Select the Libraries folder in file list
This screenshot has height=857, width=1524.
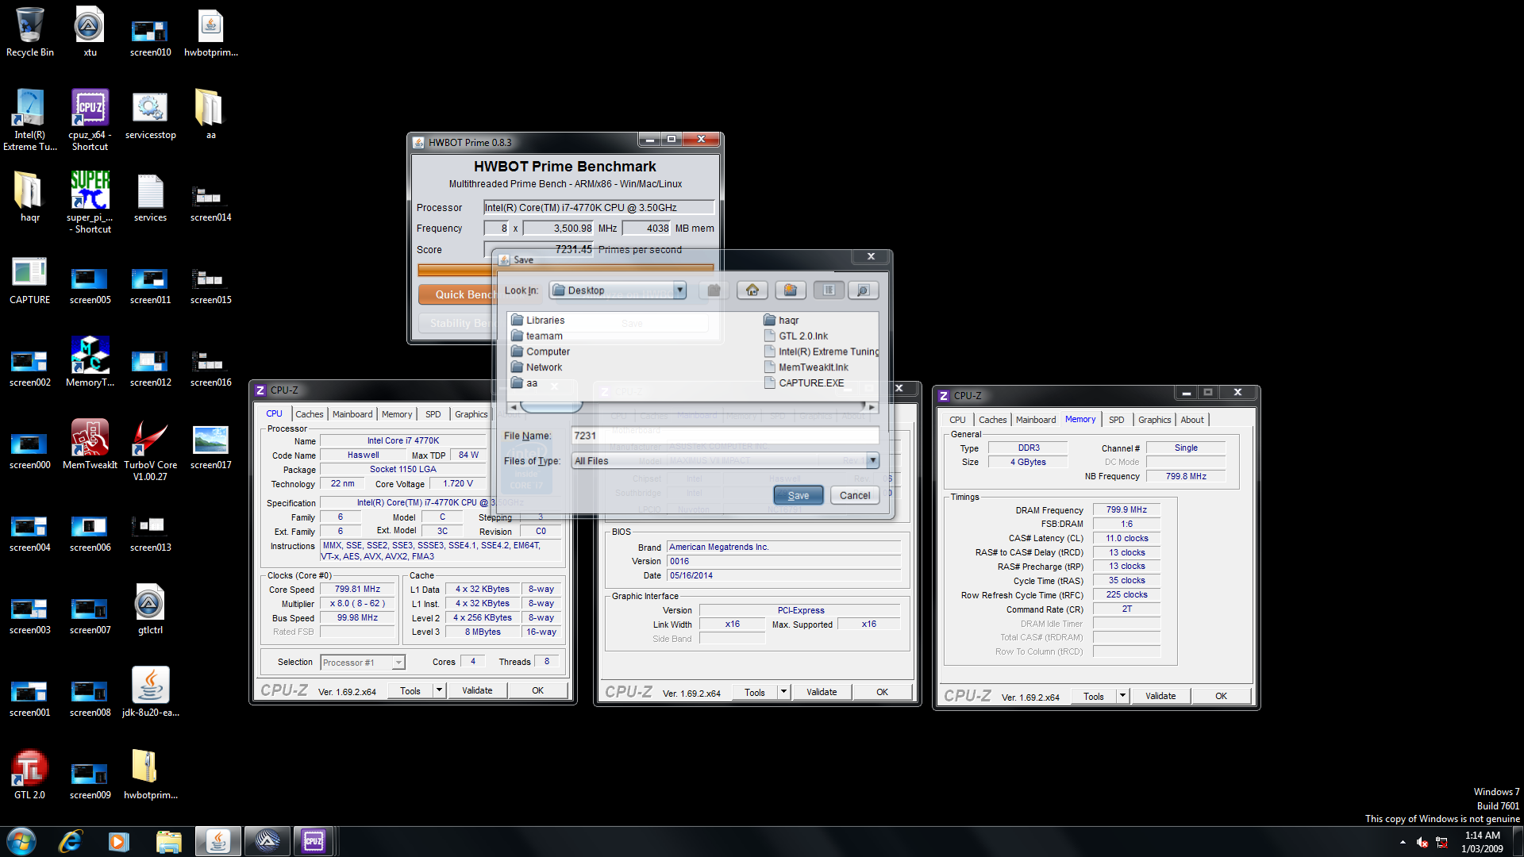[537, 321]
